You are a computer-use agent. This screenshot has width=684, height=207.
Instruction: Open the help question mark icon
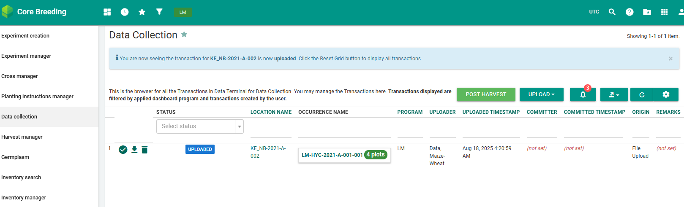coord(629,12)
